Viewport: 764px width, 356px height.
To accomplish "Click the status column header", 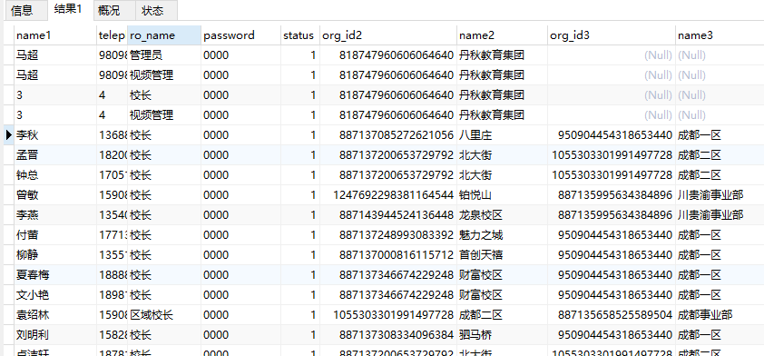I will (x=300, y=35).
